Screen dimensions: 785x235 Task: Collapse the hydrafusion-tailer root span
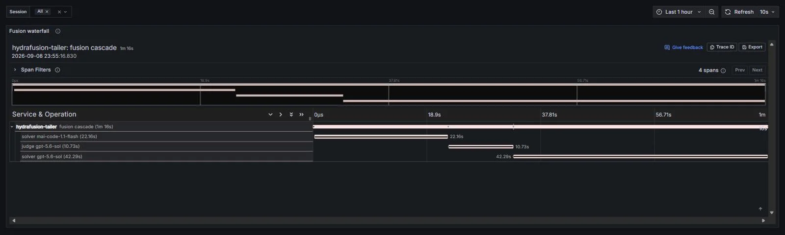point(12,127)
